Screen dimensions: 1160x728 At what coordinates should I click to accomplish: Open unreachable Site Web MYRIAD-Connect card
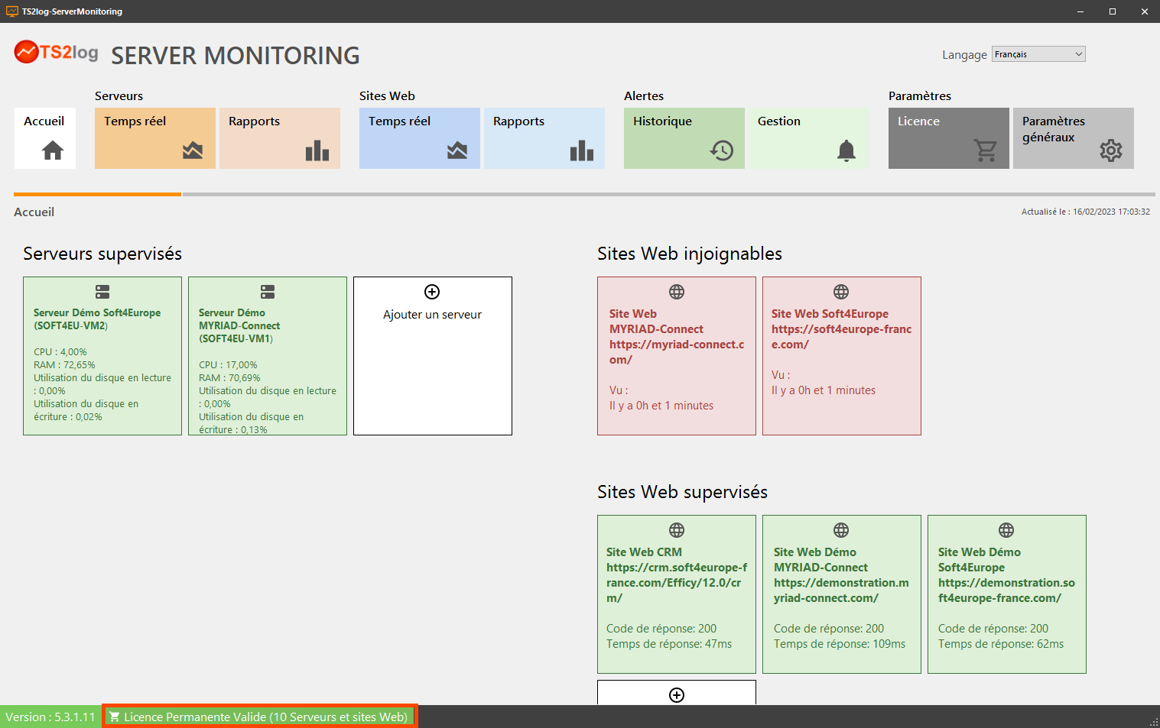[677, 356]
